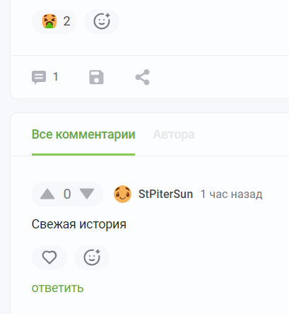Screen dimensions: 289x314
Task: Add emoji reaction to the comment
Action: pos(92,257)
